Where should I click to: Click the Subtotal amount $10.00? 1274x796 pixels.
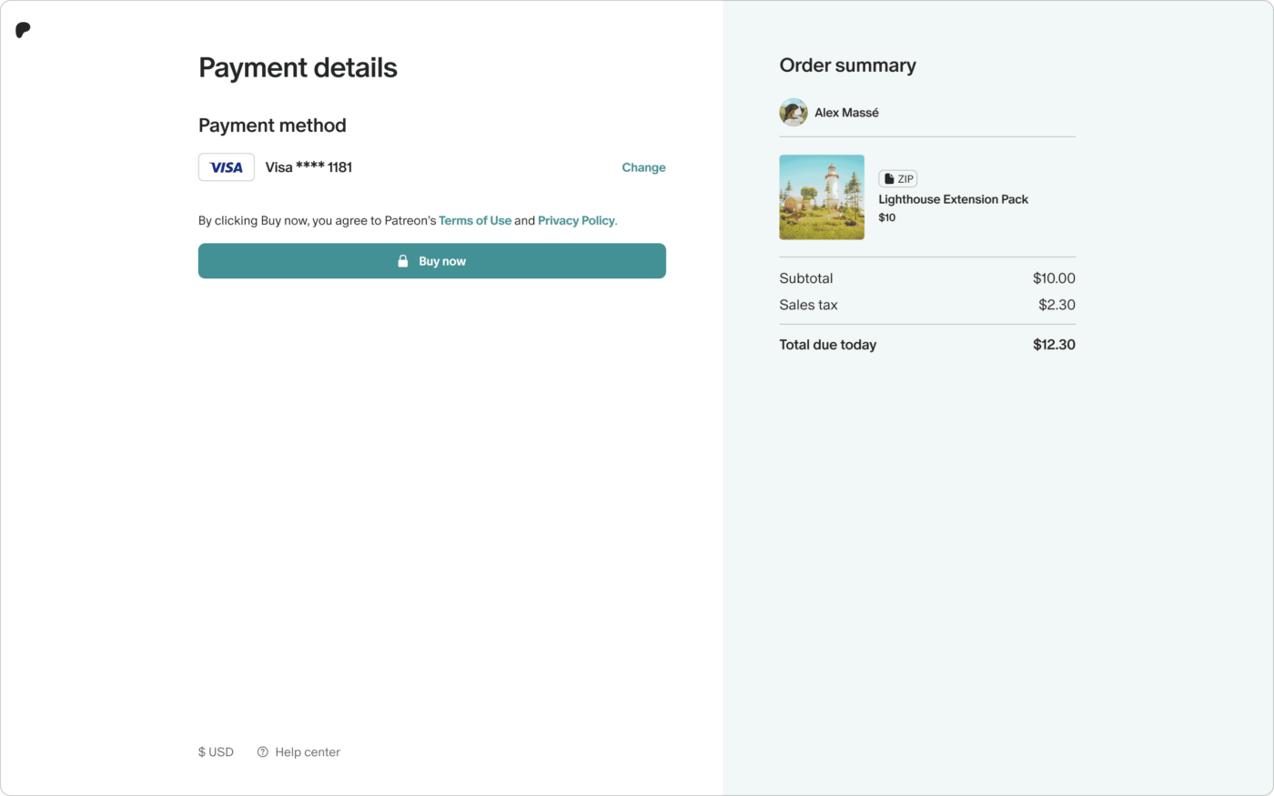click(x=1054, y=278)
